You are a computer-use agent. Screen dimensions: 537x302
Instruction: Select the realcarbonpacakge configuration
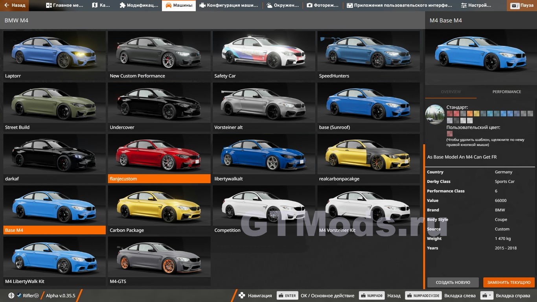(369, 158)
